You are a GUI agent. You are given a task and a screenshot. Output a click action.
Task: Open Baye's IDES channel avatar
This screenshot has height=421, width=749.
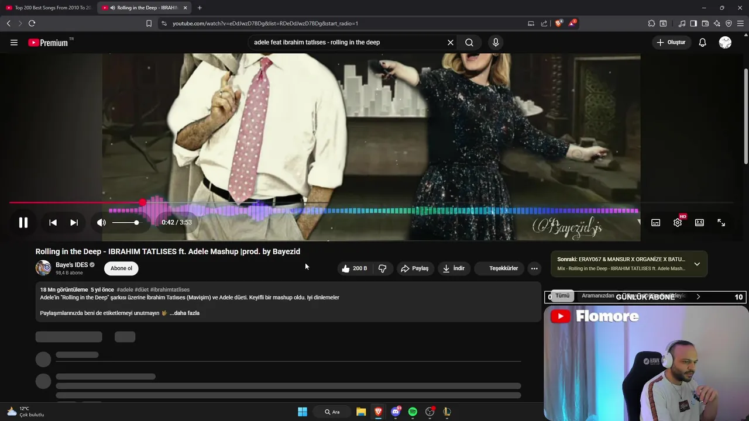point(43,268)
